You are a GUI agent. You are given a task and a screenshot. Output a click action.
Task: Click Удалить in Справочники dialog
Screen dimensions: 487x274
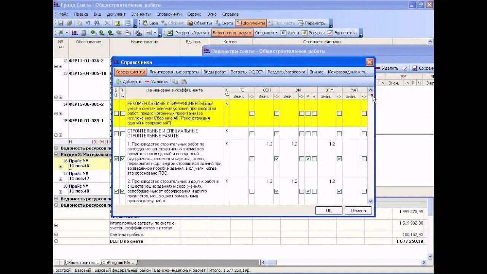click(156, 81)
